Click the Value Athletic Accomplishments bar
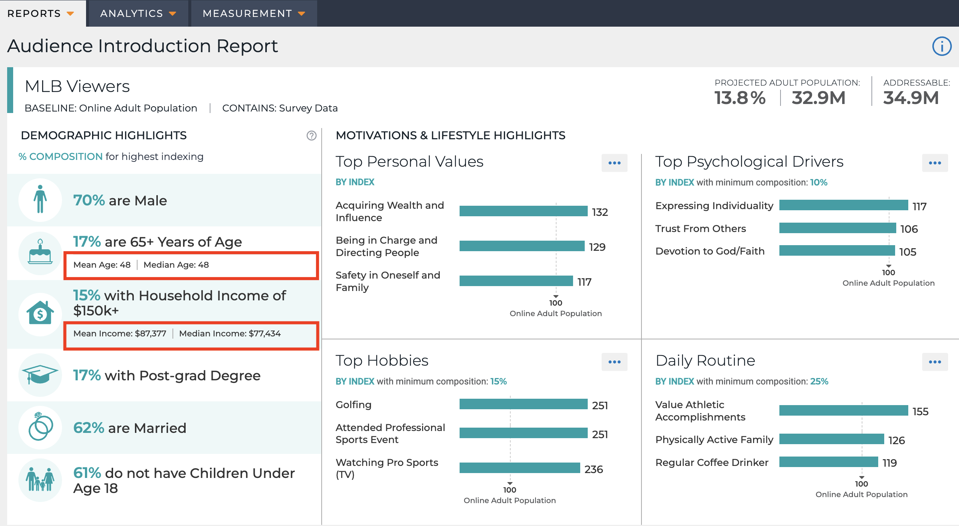Screen dimensions: 959x526 click(x=844, y=411)
